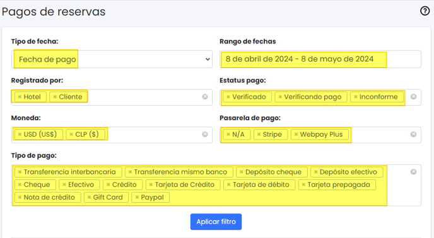Image resolution: width=434 pixels, height=238 pixels.
Task: Remove the USD (US$) currency tag
Action: (20, 134)
